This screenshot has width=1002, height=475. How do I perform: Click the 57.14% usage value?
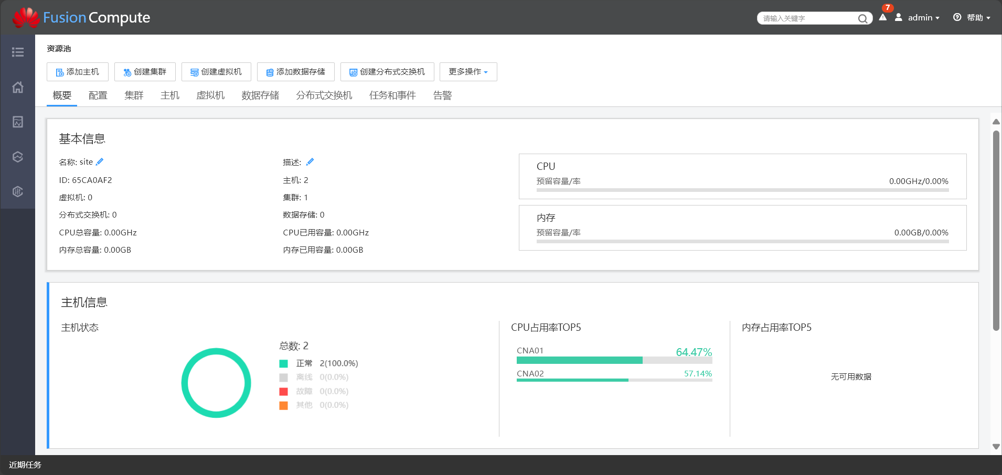click(x=698, y=373)
